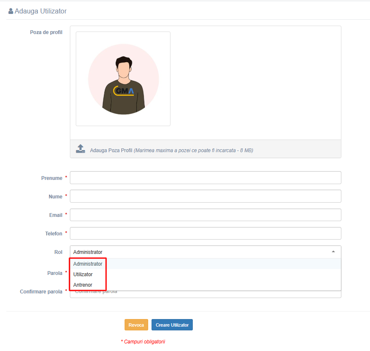The width and height of the screenshot is (370, 351).
Task: Focus the Telefon input field
Action: click(x=205, y=233)
